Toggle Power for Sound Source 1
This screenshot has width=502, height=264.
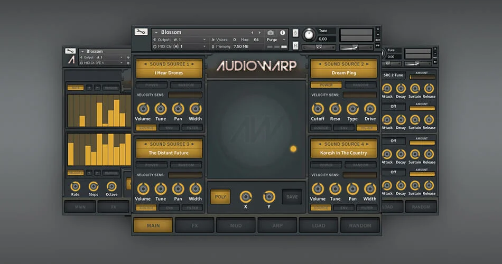(x=152, y=85)
